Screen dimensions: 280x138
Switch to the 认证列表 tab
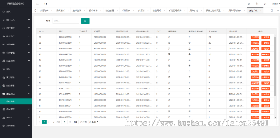44,11
